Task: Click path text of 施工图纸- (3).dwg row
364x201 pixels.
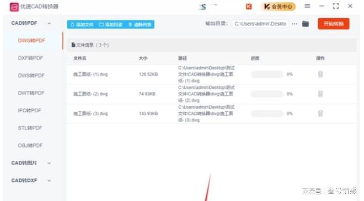Action: [x=206, y=113]
